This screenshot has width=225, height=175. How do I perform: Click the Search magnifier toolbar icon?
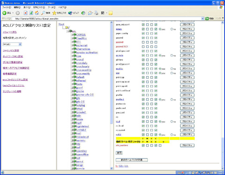43,13
